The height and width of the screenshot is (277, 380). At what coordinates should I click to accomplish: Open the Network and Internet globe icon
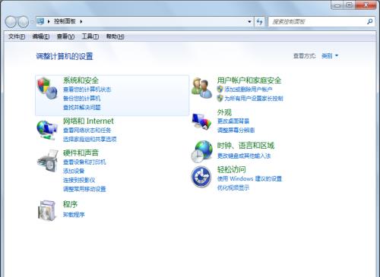[47, 130]
